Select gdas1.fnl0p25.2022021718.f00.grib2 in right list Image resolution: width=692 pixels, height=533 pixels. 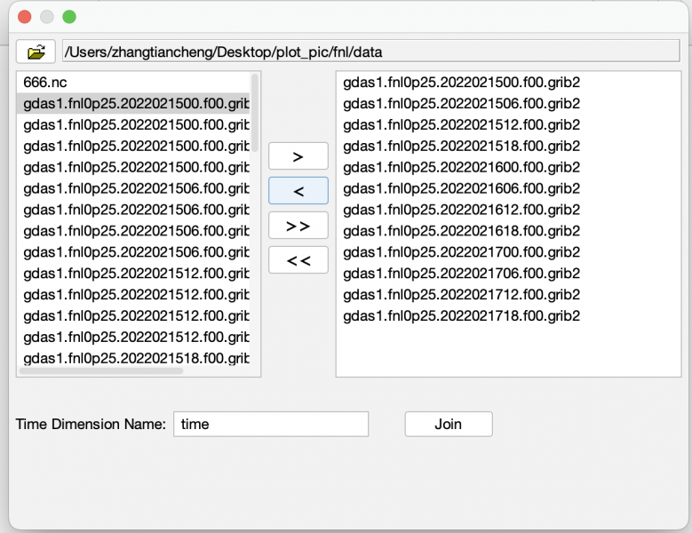click(461, 316)
